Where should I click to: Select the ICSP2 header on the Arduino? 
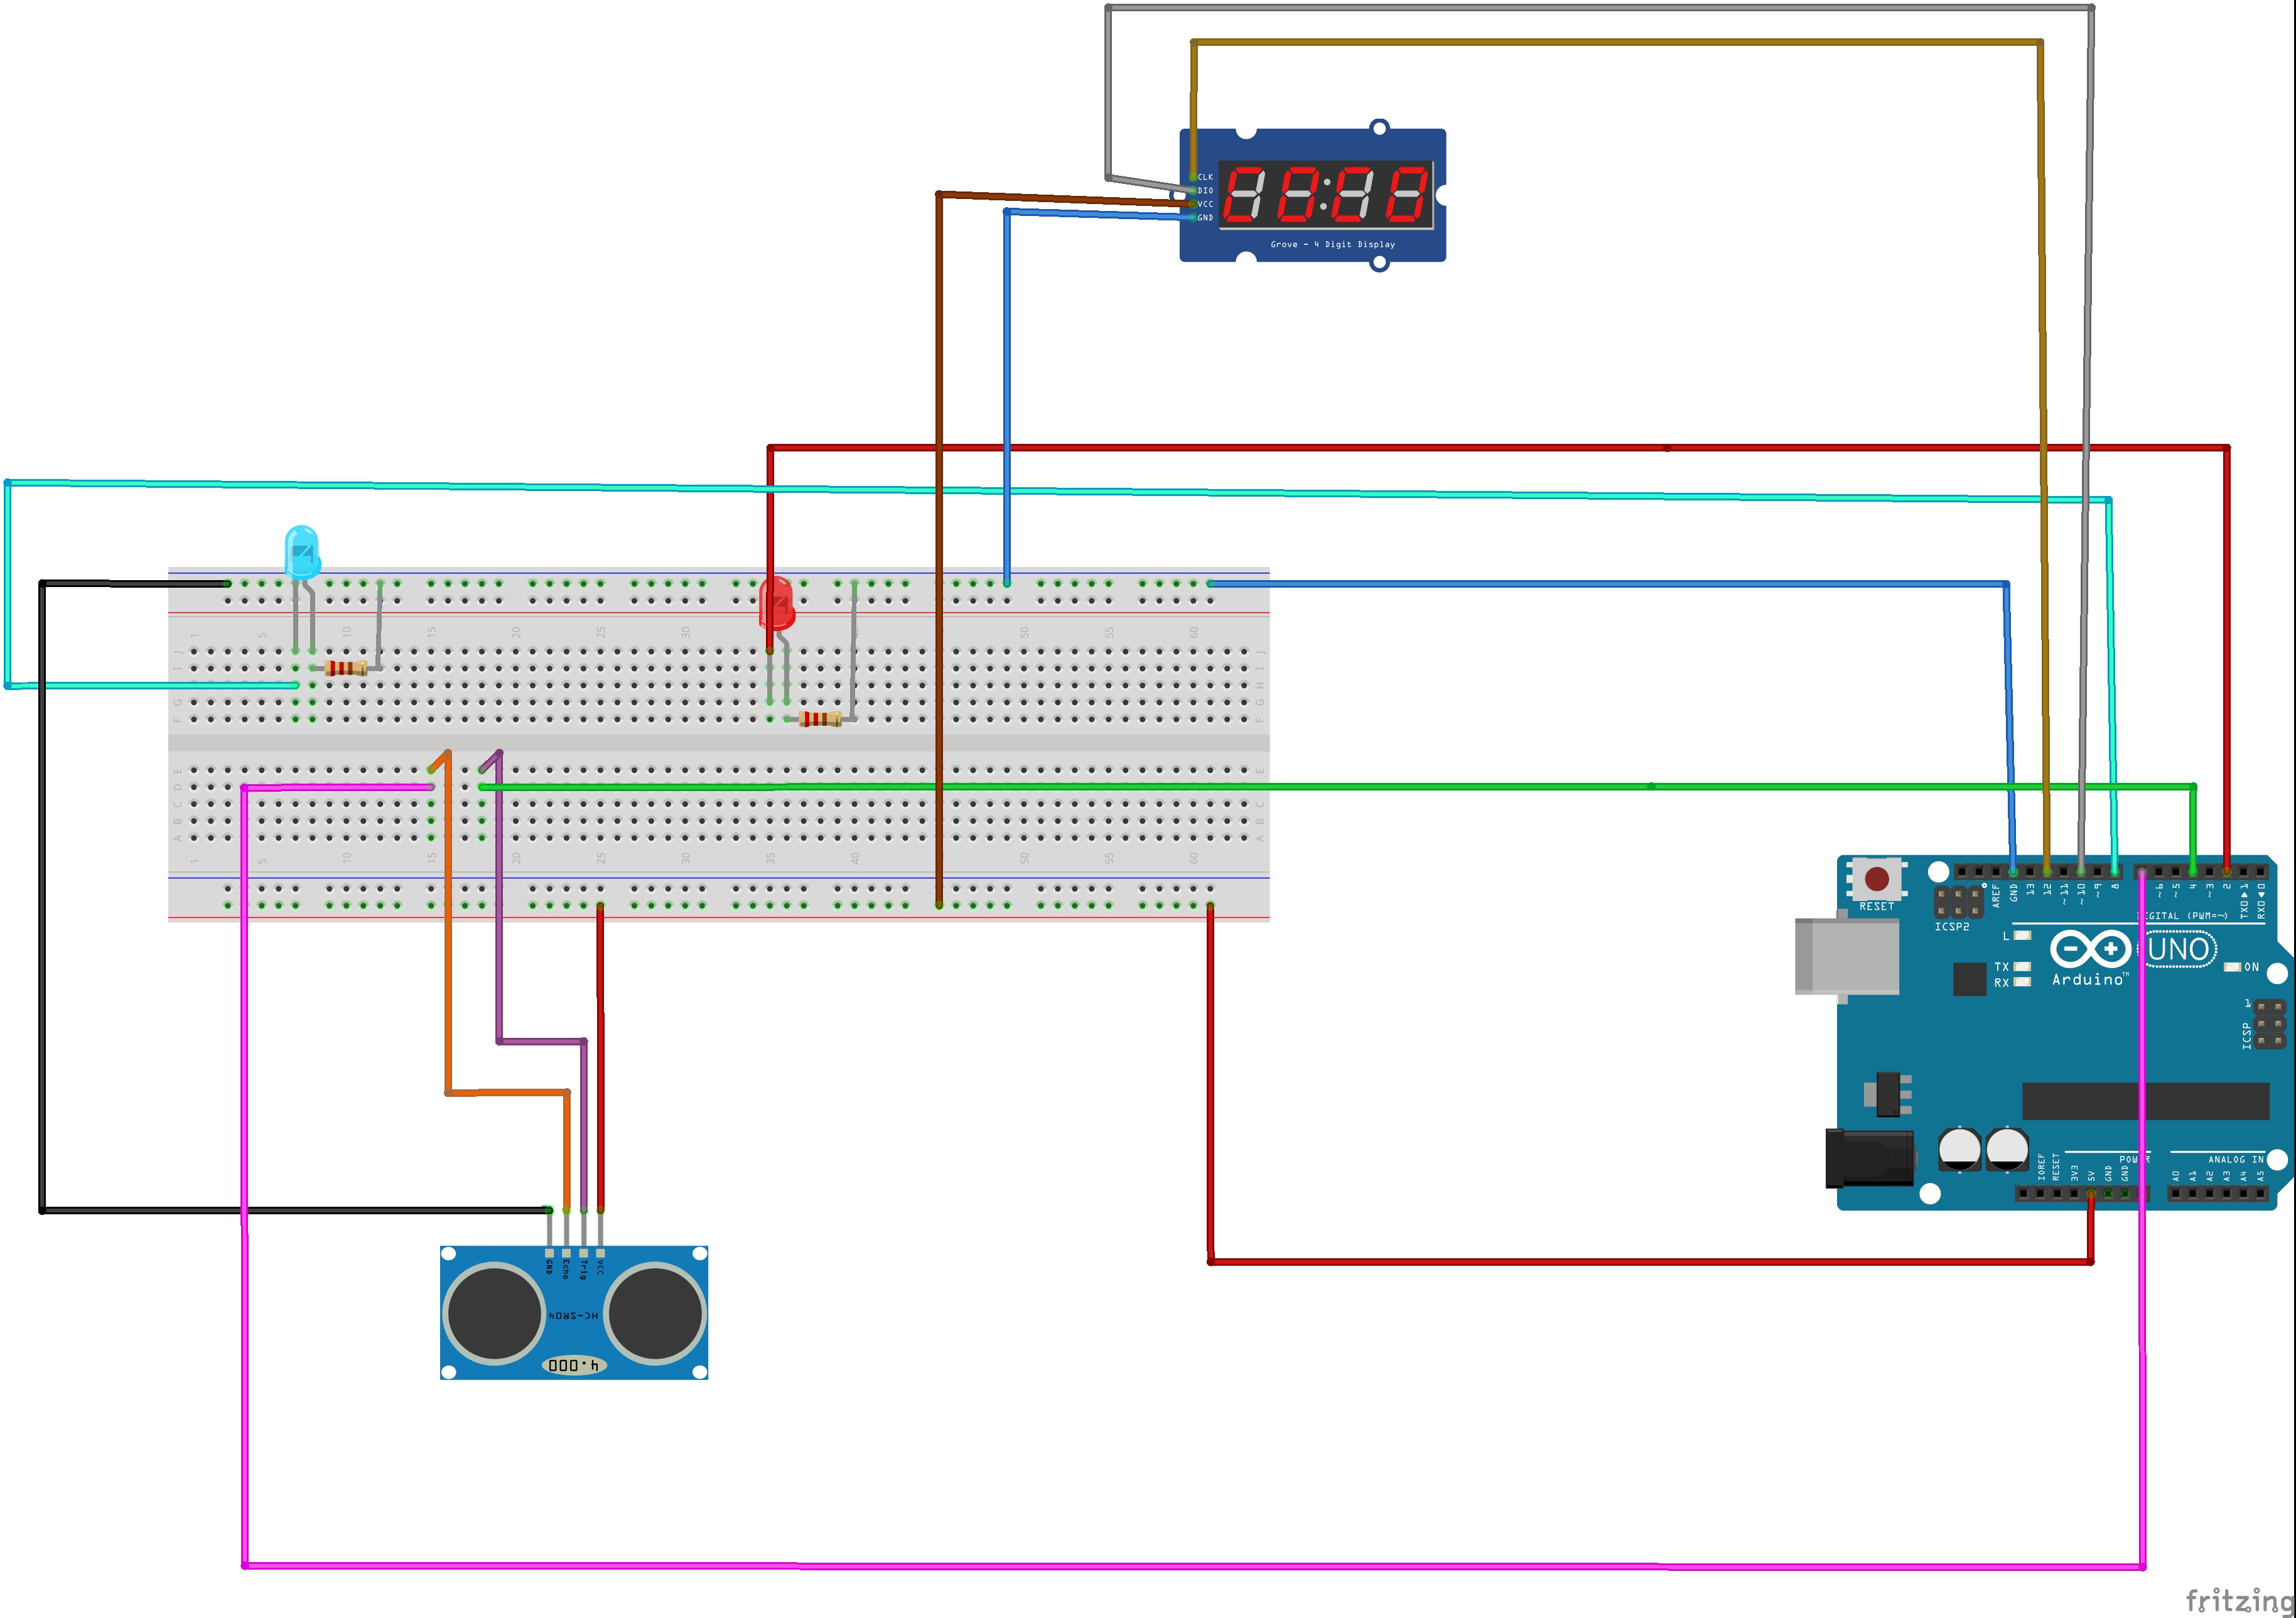pyautogui.click(x=1957, y=901)
